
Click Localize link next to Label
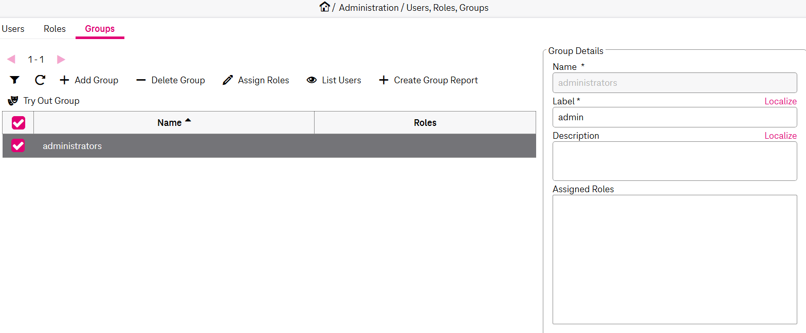click(x=780, y=101)
